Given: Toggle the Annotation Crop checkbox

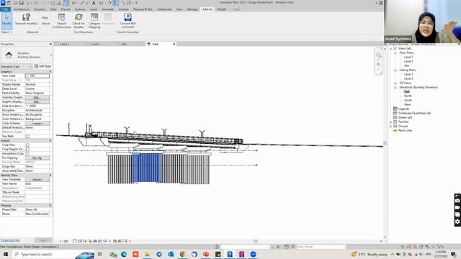Looking at the screenshot, I should [27, 153].
